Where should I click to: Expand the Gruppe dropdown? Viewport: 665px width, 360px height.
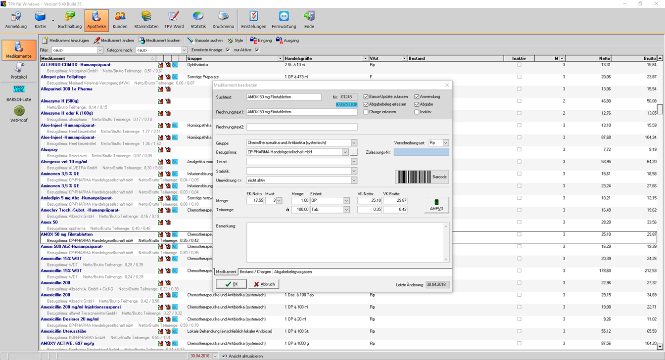(x=354, y=143)
